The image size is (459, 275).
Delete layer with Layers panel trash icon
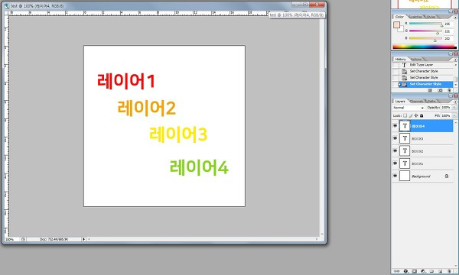(449, 271)
